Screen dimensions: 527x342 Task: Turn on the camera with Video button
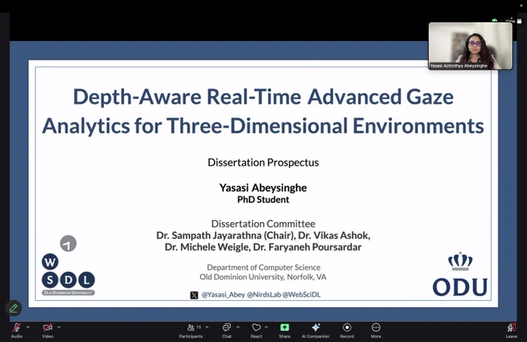(47, 330)
